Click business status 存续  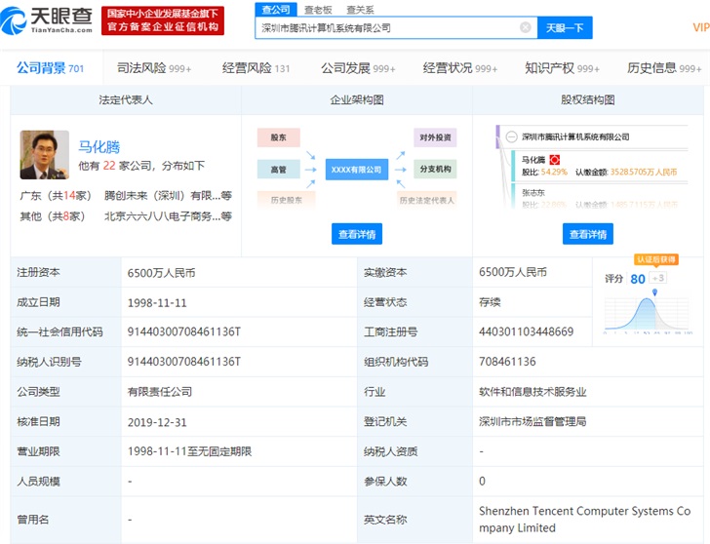[490, 302]
